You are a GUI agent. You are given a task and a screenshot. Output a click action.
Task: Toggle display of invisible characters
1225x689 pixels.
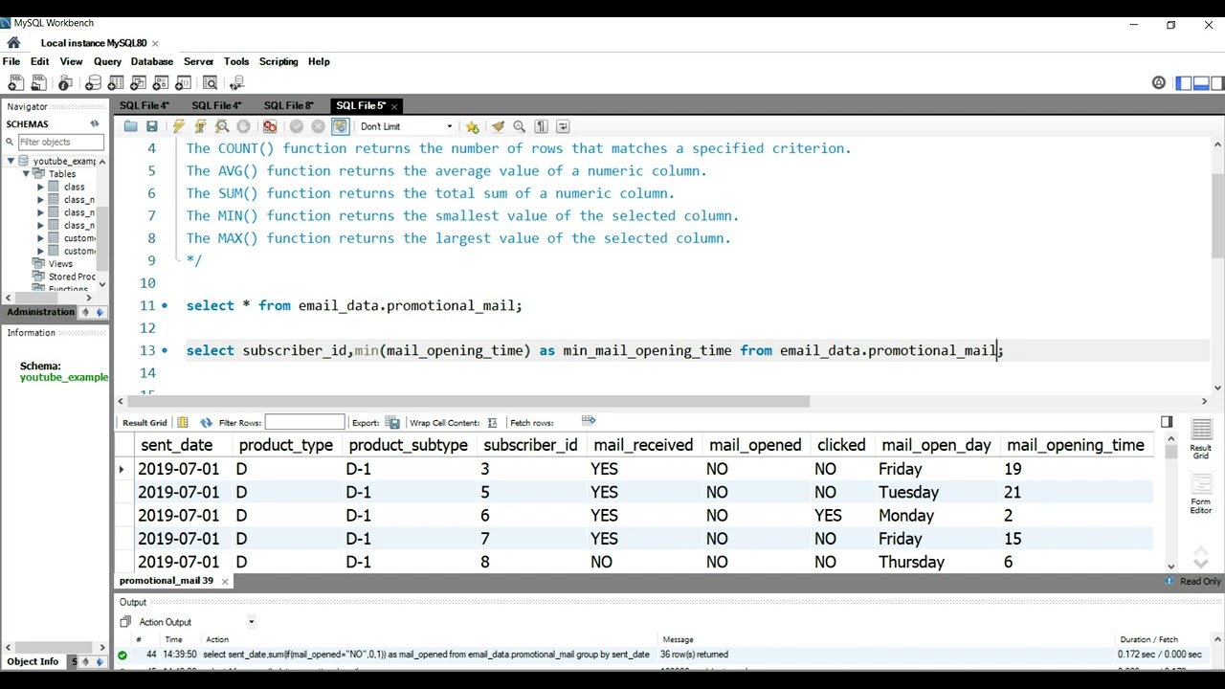click(542, 126)
